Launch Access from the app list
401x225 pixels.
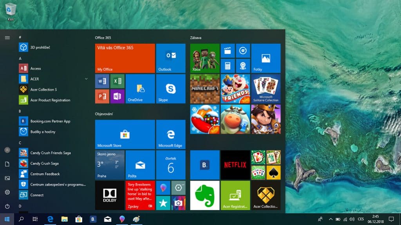53,68
